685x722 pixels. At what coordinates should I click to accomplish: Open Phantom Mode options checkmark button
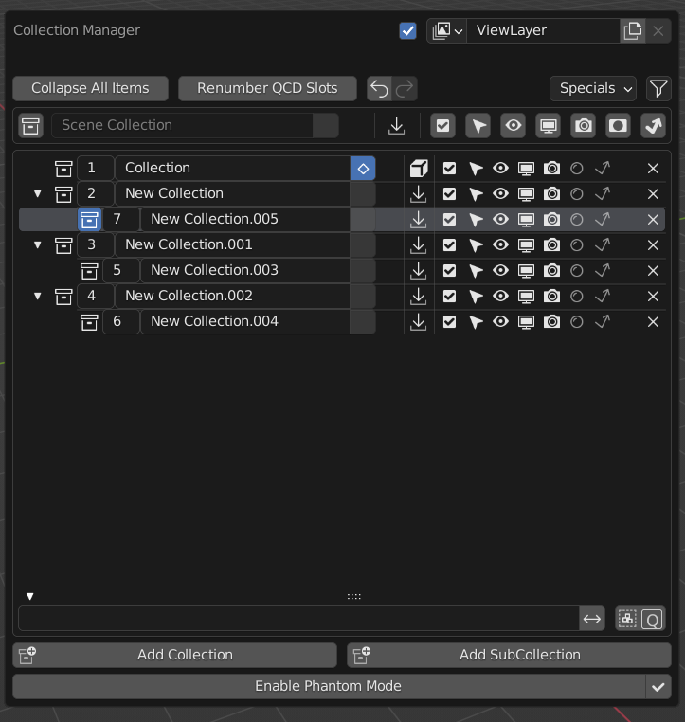tap(658, 687)
